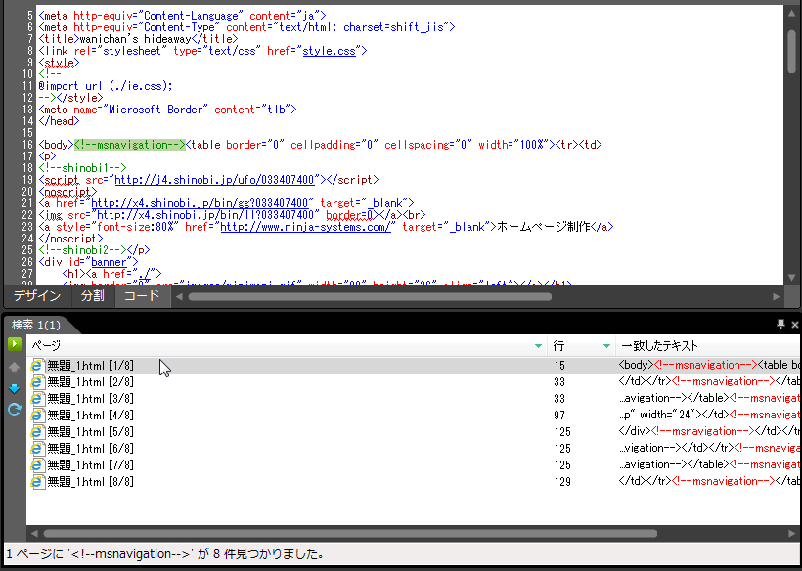Click the code editor scroll right arrow

pyautogui.click(x=776, y=296)
